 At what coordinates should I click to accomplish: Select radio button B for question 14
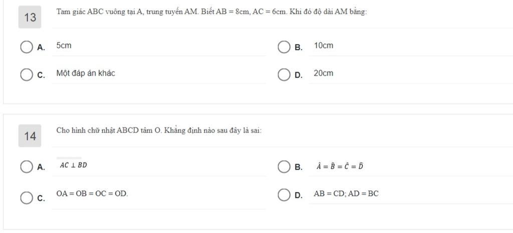(284, 167)
